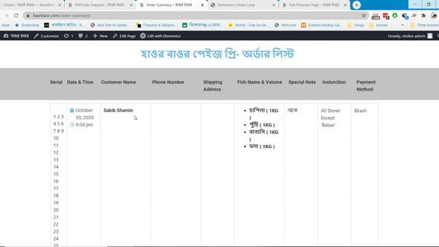Click Edit with Elementor
Image resolution: width=439 pixels, height=247 pixels.
pyautogui.click(x=161, y=36)
